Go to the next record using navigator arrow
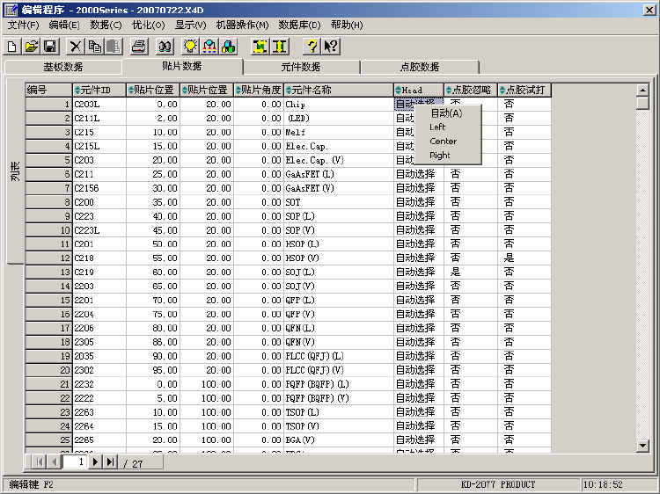The image size is (660, 494). 95,461
